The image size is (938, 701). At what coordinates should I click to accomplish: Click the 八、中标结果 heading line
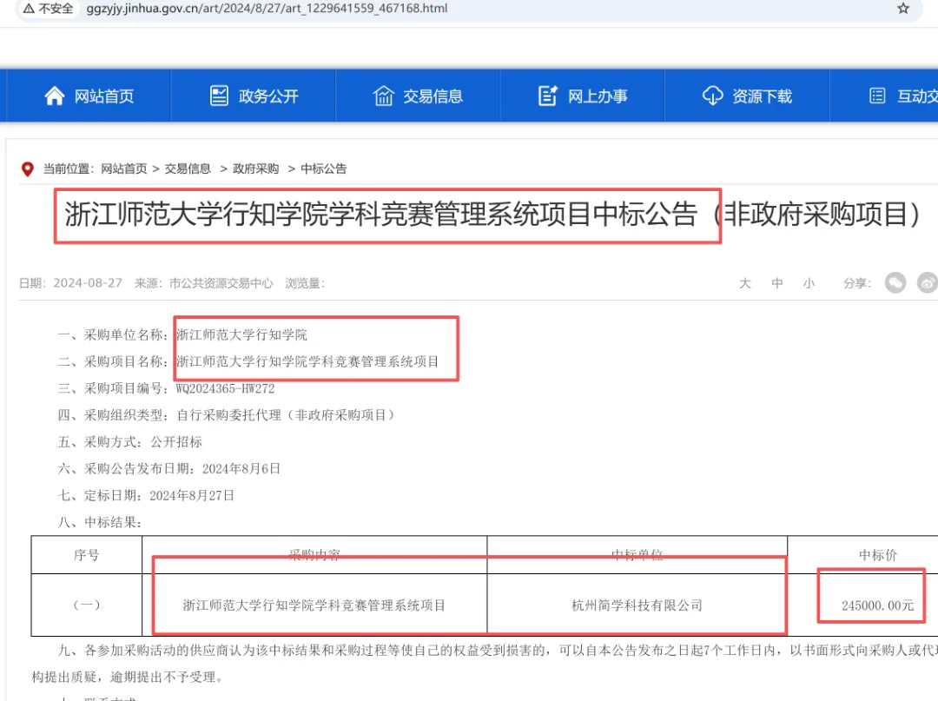(99, 523)
